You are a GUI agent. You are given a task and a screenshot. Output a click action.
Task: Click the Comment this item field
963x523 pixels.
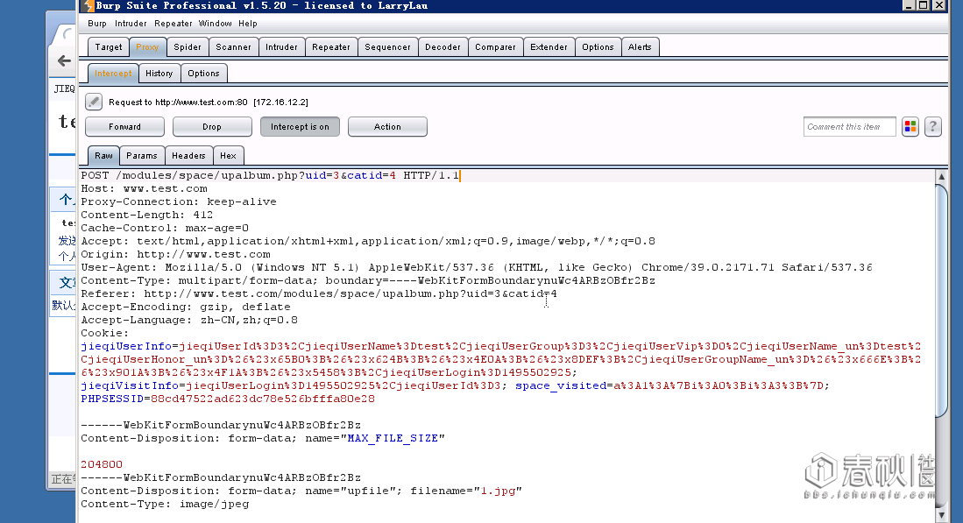[x=849, y=126]
